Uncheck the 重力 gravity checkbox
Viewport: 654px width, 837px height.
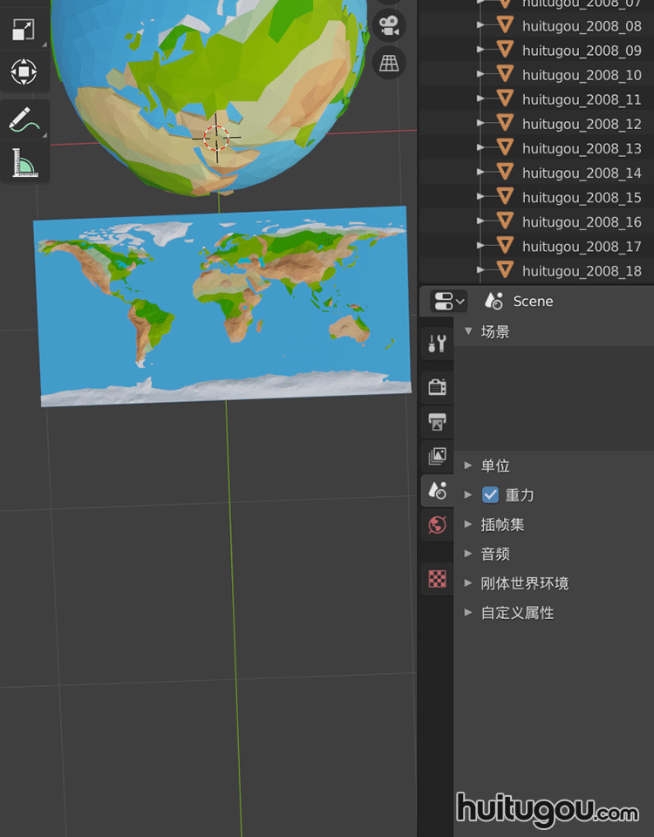tap(490, 495)
